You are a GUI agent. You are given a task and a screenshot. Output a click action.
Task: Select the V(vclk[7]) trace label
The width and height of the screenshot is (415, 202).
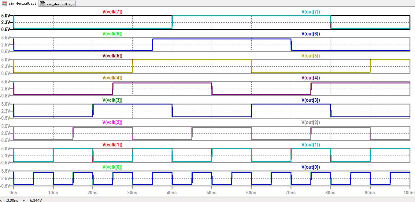[112, 12]
